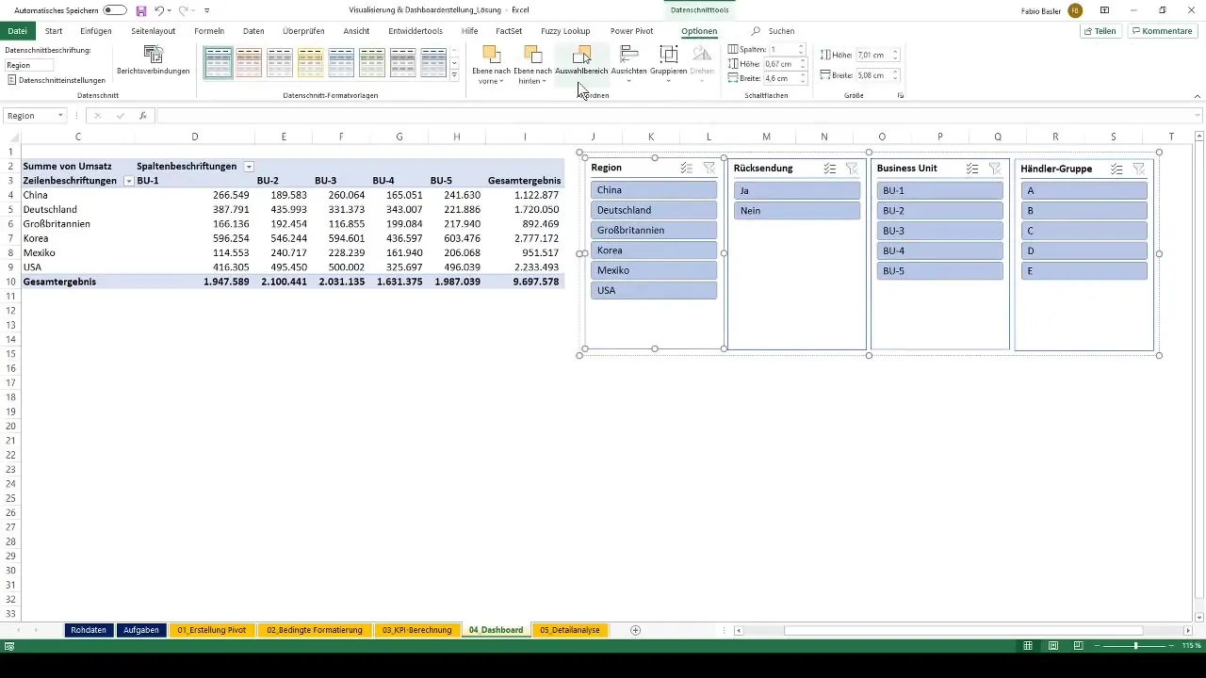1206x678 pixels.
Task: Open the Gruppieren group tool
Action: (x=668, y=62)
